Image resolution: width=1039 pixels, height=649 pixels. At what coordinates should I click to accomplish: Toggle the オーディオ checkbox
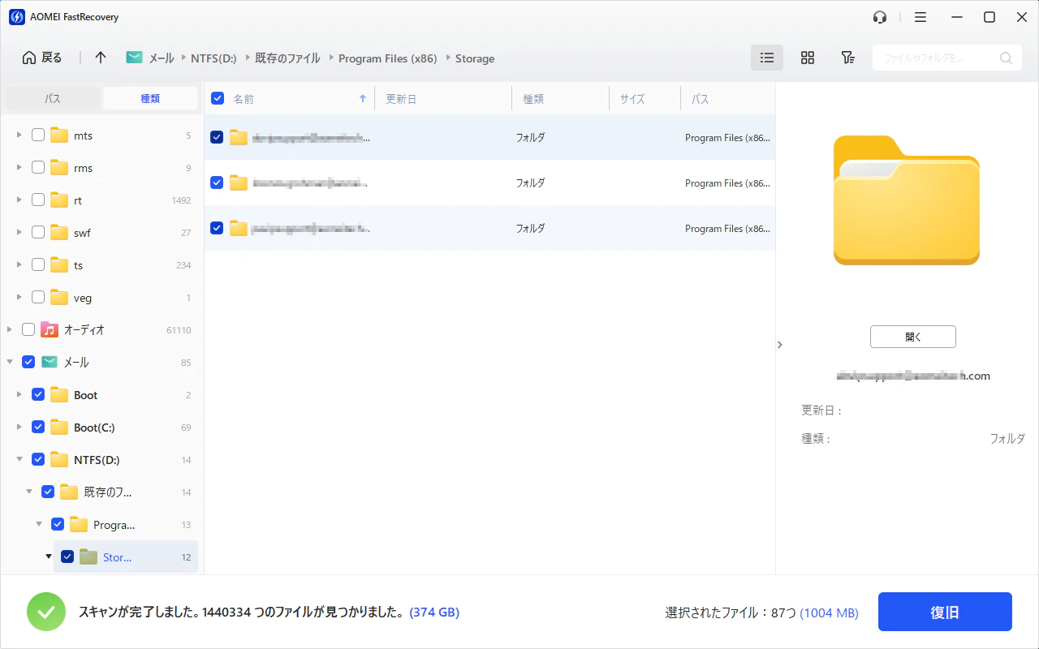point(28,330)
